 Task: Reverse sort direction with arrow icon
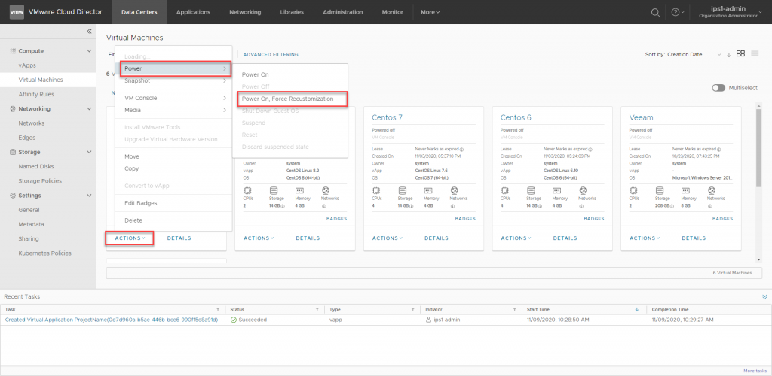click(729, 54)
